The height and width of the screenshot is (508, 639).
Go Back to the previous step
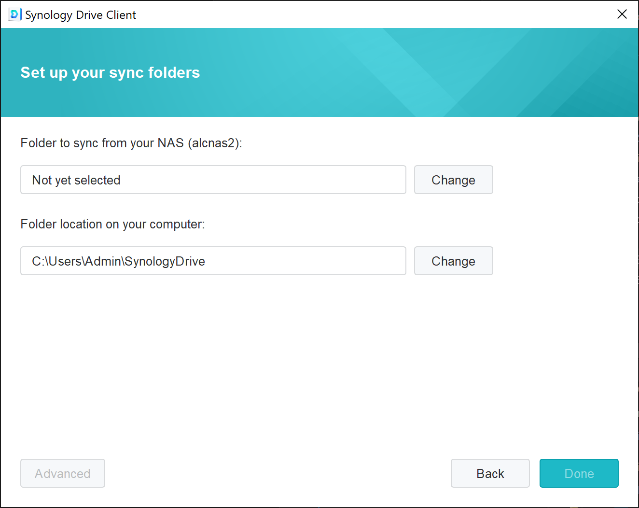[x=490, y=473]
